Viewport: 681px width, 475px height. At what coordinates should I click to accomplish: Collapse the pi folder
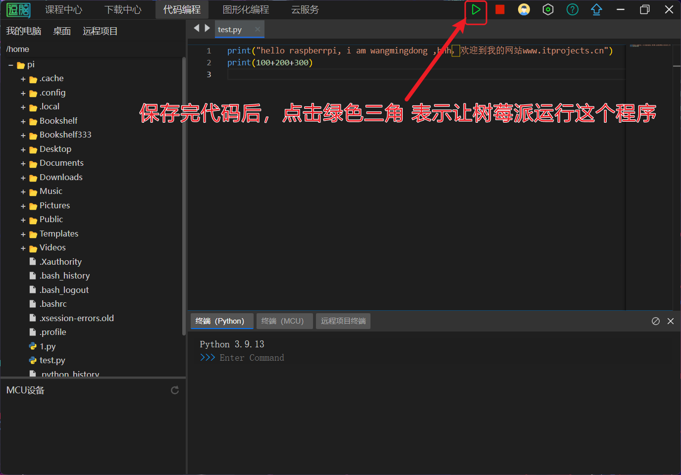[11, 65]
